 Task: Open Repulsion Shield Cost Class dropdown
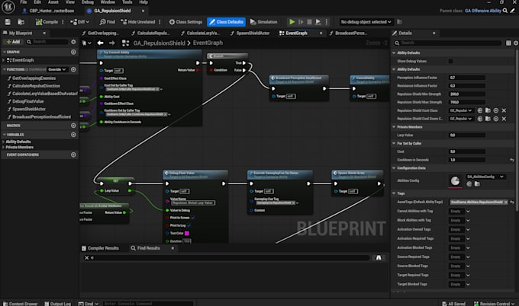coord(461,110)
